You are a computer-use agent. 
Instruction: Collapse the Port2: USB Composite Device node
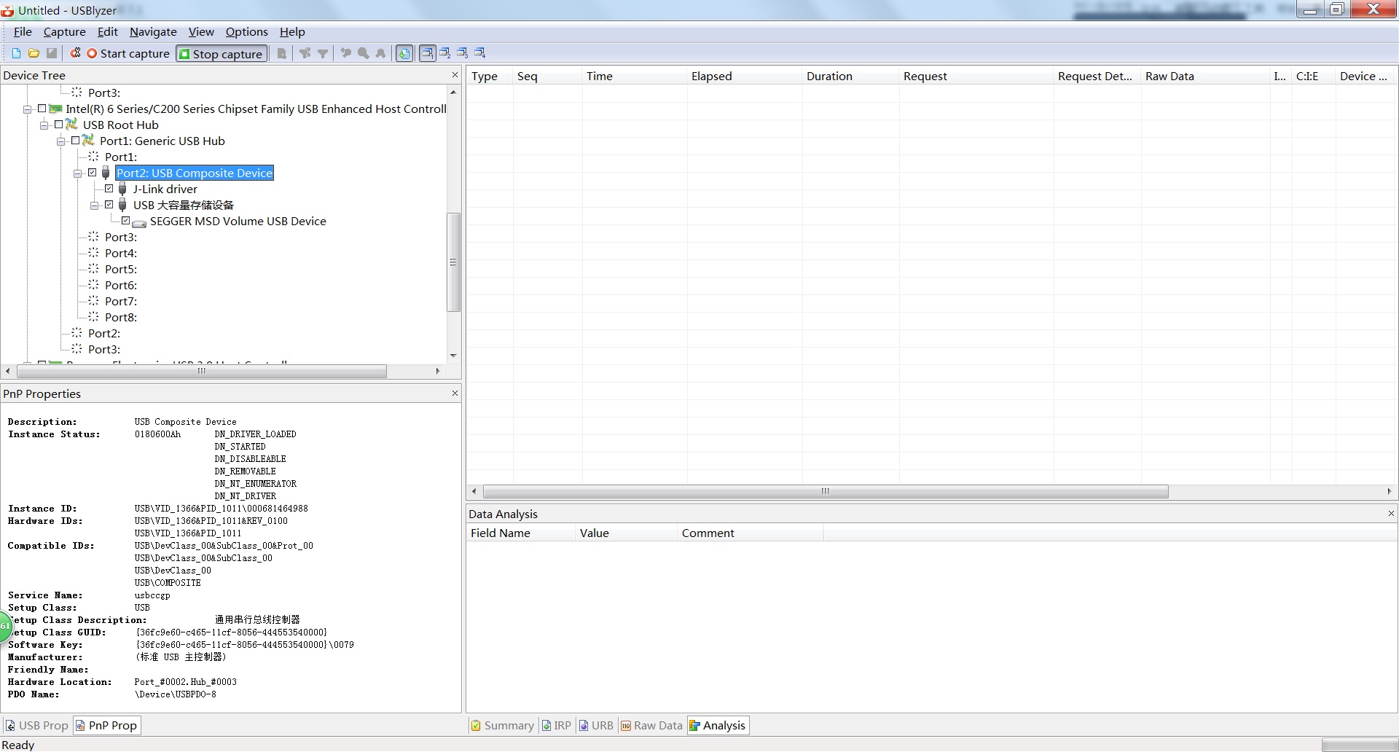[78, 173]
